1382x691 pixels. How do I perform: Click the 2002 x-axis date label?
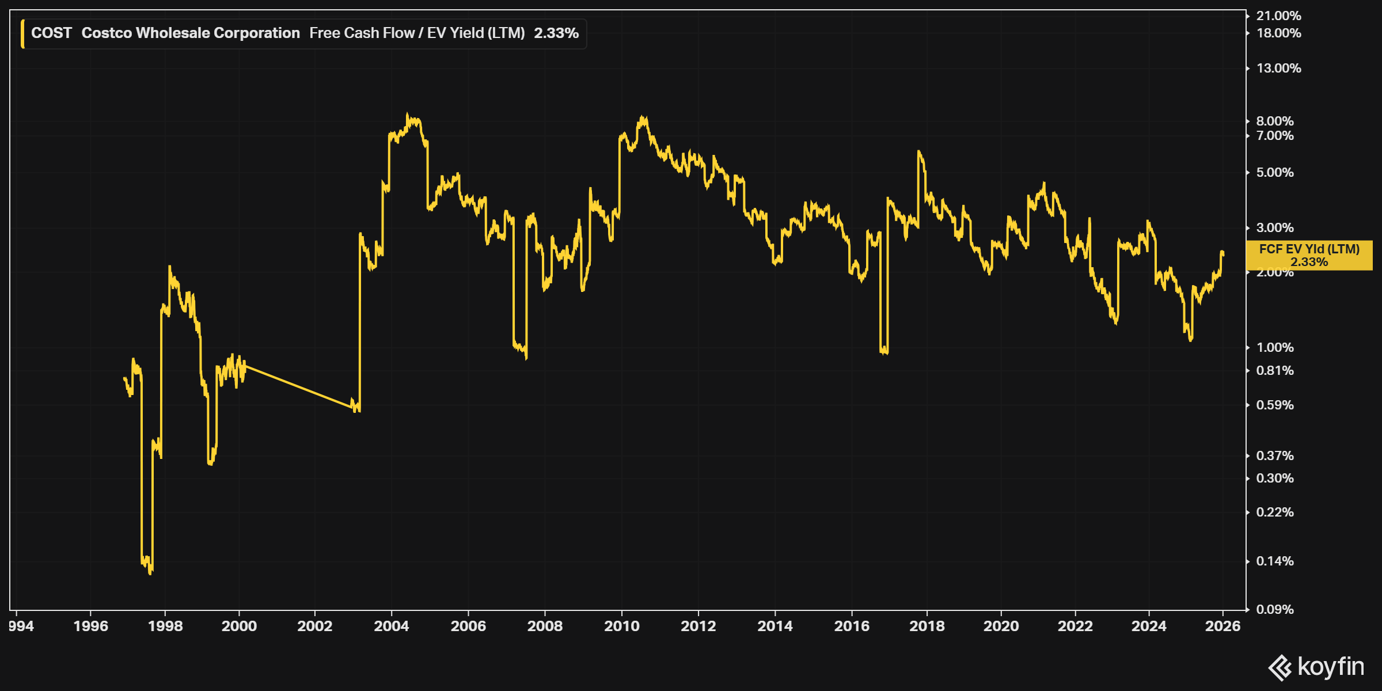(x=314, y=627)
